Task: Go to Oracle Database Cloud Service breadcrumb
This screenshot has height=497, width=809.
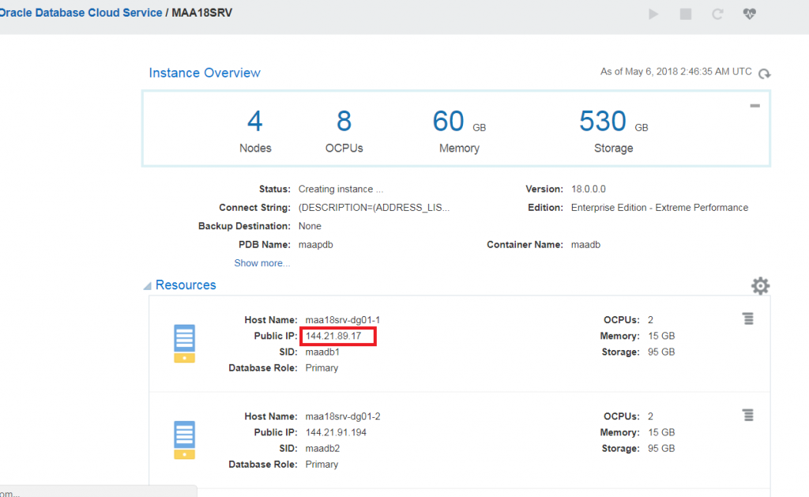Action: click(81, 13)
